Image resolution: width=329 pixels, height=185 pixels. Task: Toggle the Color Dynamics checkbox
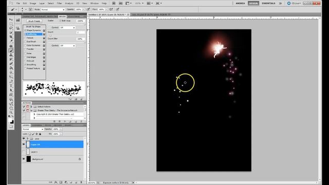[25, 45]
